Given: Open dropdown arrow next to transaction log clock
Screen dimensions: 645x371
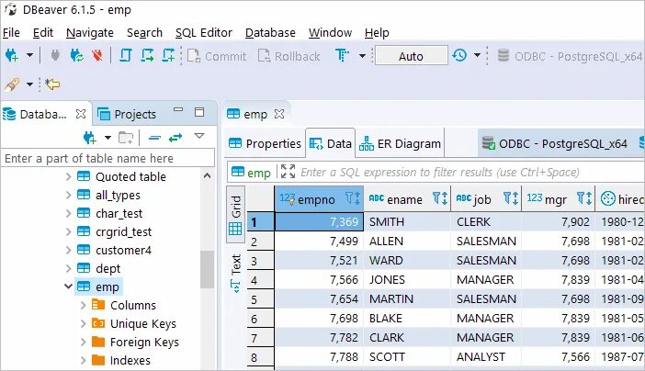Looking at the screenshot, I should pos(477,55).
